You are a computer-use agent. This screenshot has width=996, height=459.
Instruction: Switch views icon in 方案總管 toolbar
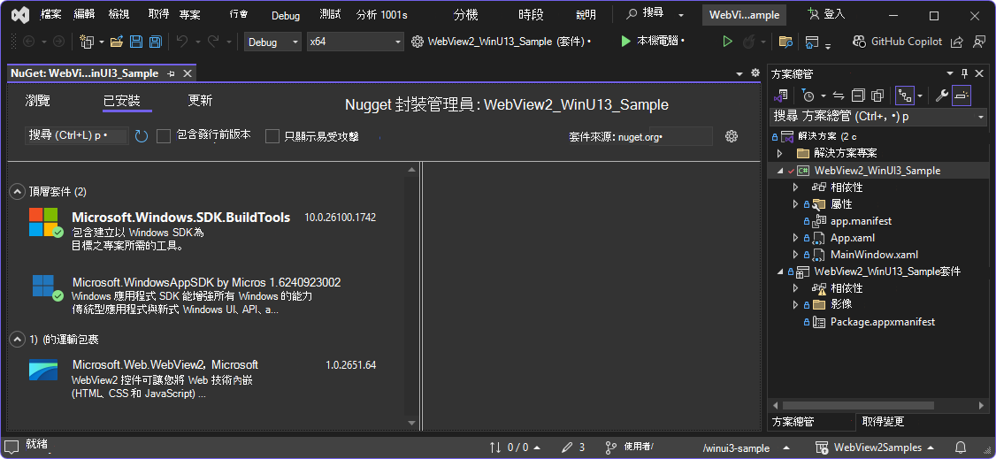[781, 96]
